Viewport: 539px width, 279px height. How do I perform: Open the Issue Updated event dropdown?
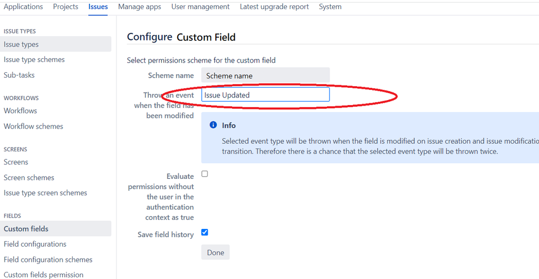(x=265, y=95)
